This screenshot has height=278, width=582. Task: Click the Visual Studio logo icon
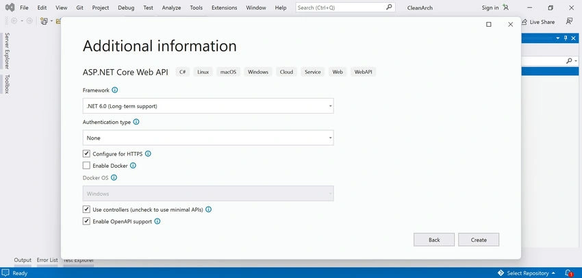tap(10, 7)
